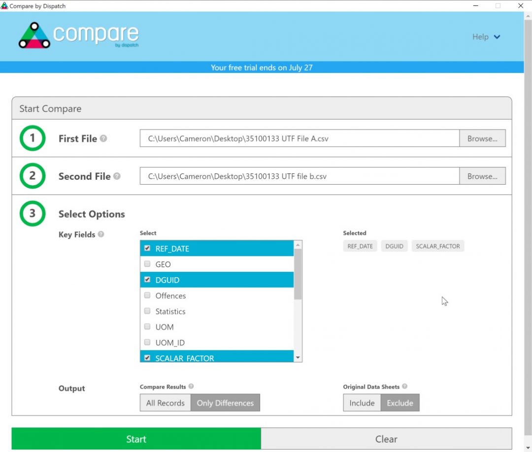
Task: Check the Offences checkbox
Action: [x=147, y=295]
